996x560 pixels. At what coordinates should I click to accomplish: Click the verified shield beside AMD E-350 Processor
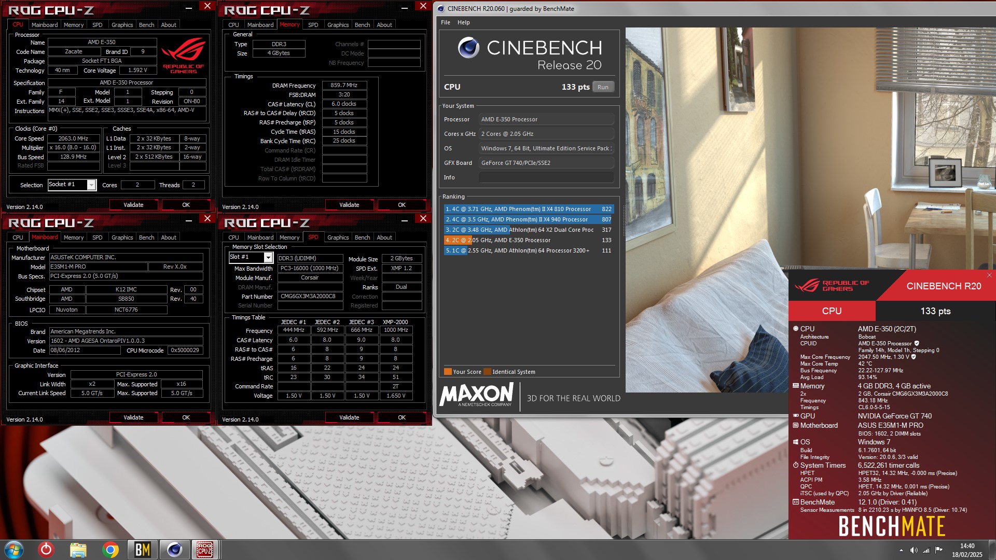917,343
